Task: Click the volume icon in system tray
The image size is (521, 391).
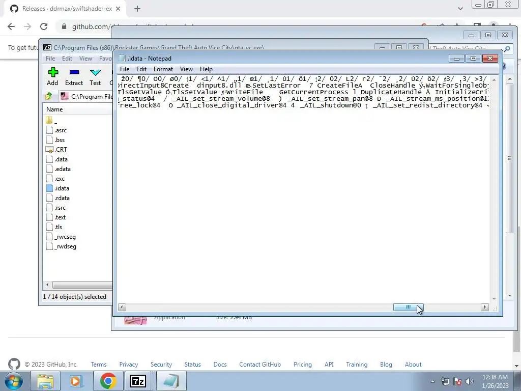Action: [470, 381]
